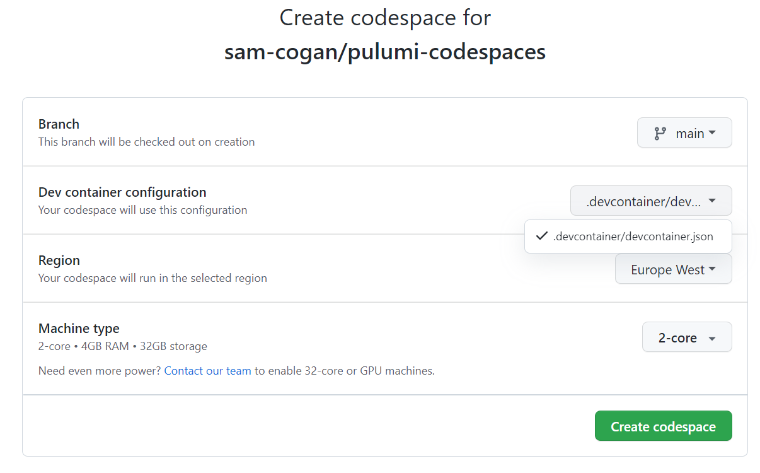Expand the dev container configuration dropdown

(x=651, y=201)
